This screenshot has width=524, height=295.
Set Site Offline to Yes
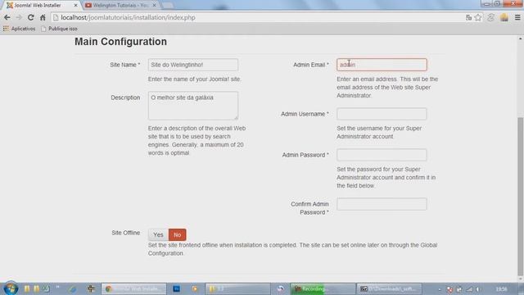point(158,235)
